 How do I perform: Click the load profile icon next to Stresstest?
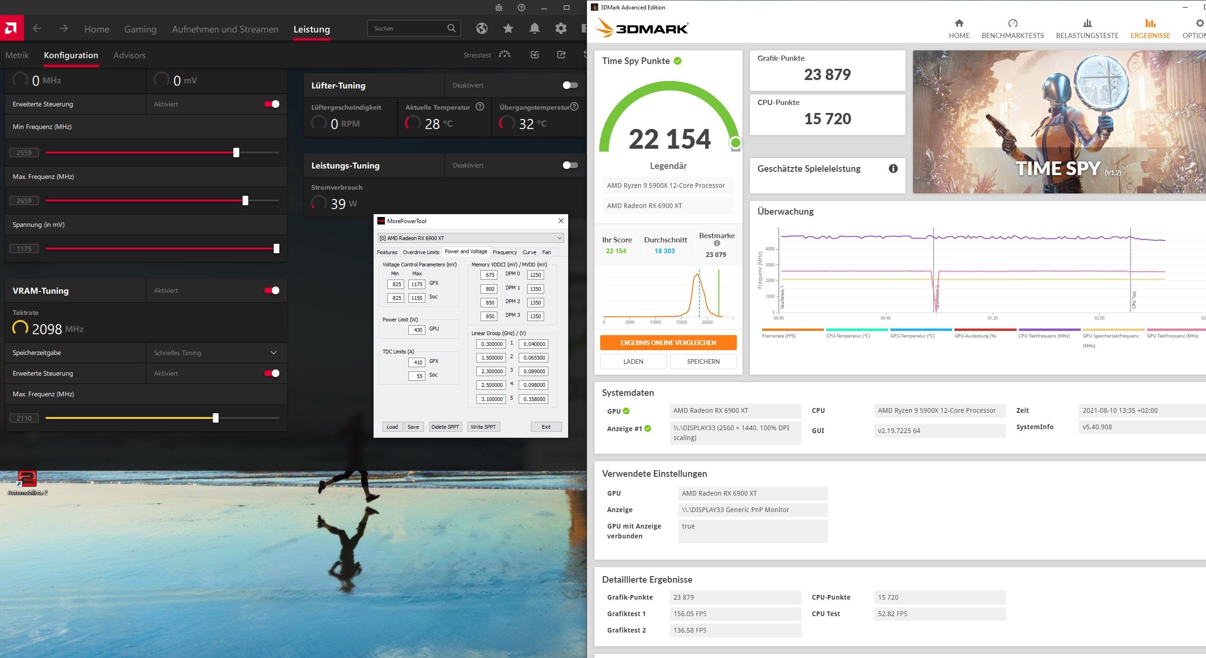pos(535,55)
